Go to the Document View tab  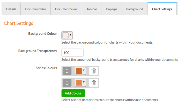(66, 9)
